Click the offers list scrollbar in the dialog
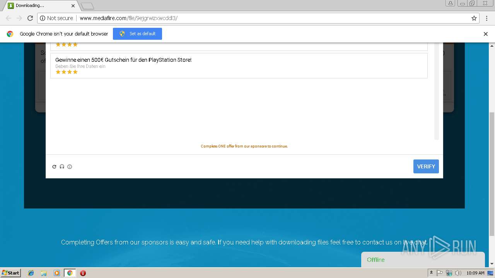 (437, 91)
